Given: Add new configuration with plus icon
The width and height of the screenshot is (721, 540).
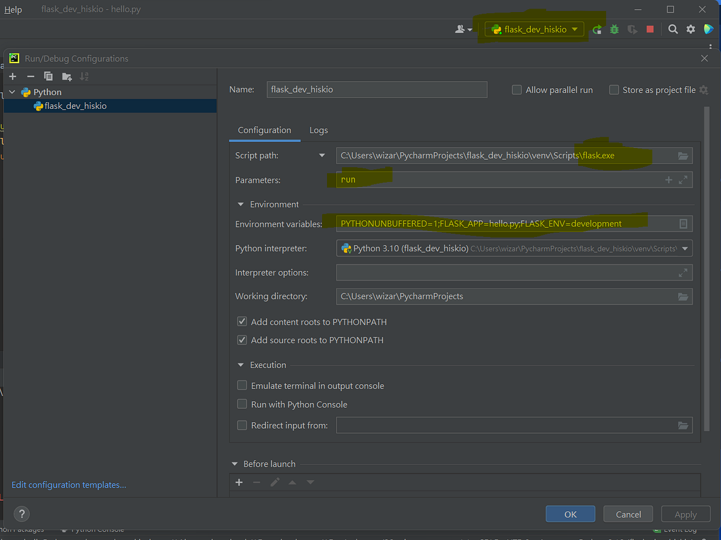Looking at the screenshot, I should coord(13,76).
